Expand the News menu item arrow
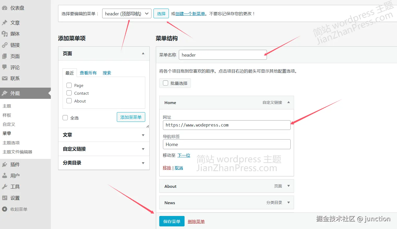The width and height of the screenshot is (397, 229). pyautogui.click(x=289, y=202)
